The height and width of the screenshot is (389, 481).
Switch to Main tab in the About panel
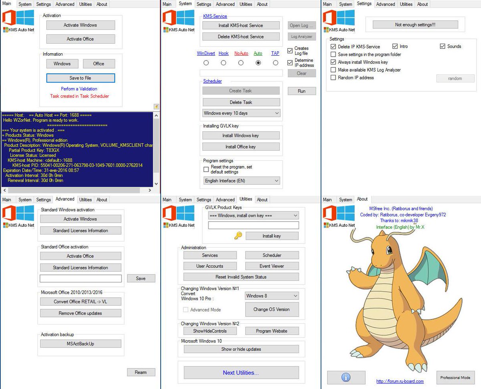[327, 200]
